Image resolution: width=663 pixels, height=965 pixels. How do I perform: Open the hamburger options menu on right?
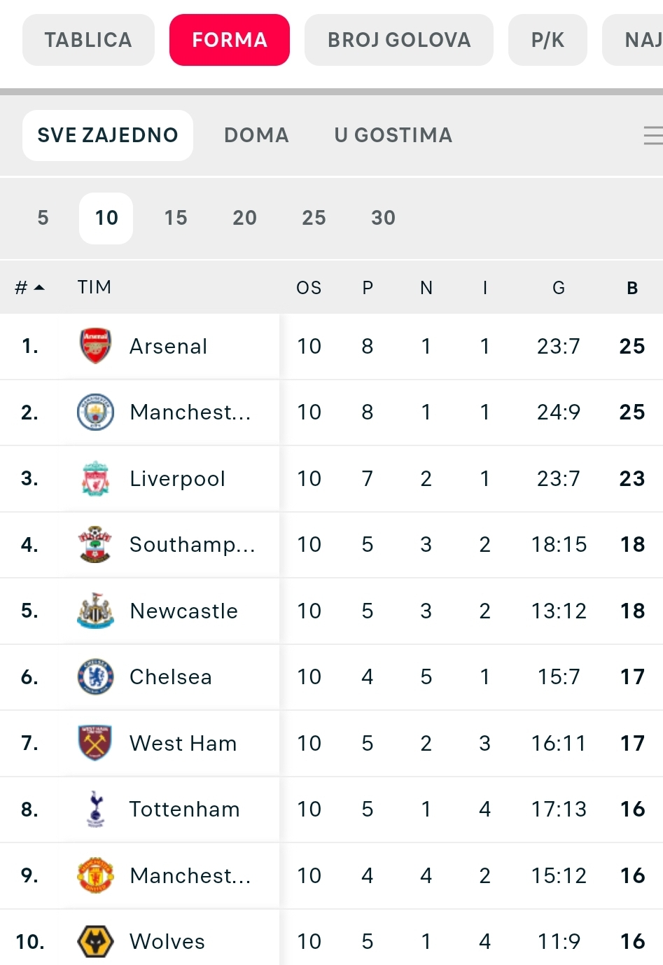pyautogui.click(x=652, y=135)
